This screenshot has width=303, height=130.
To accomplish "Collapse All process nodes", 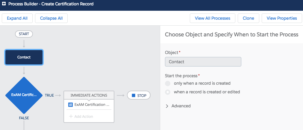I will 51,18.
